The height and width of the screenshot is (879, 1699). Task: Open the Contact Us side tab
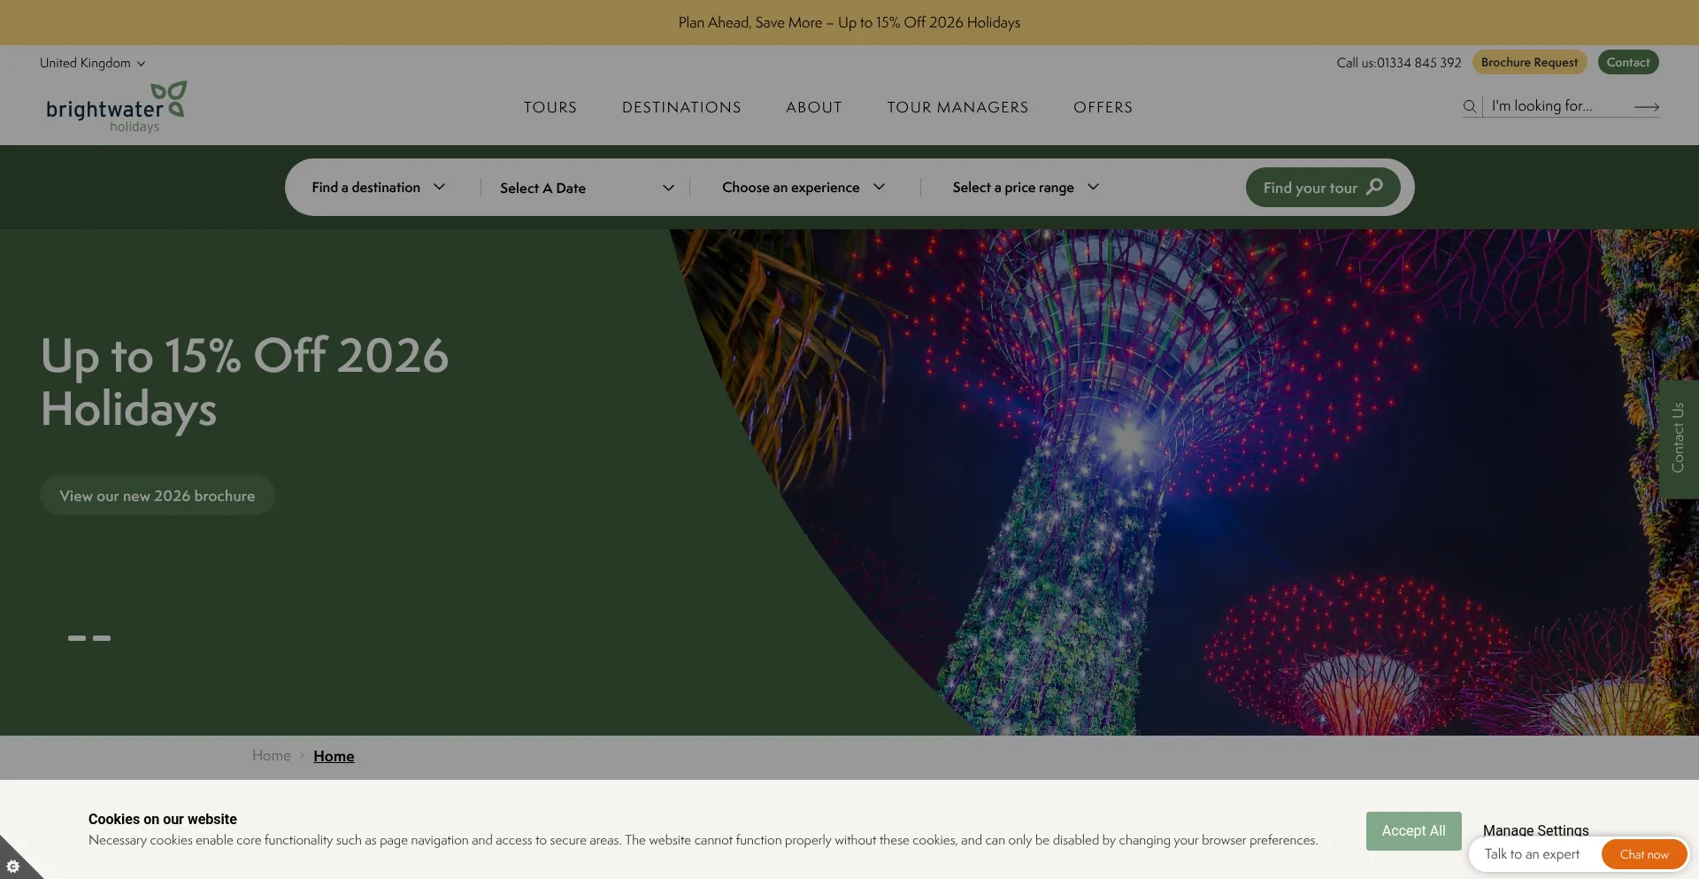tap(1678, 438)
